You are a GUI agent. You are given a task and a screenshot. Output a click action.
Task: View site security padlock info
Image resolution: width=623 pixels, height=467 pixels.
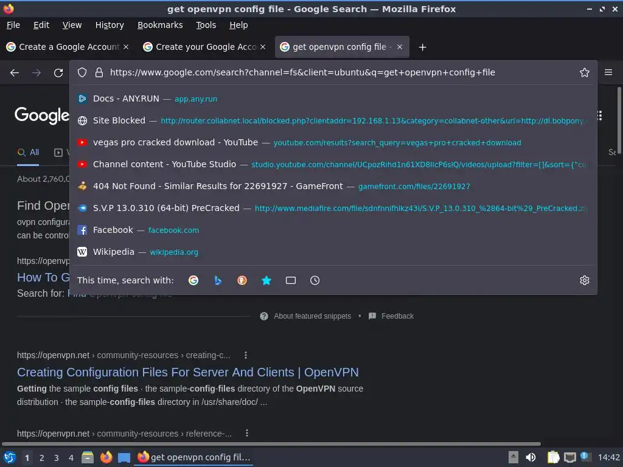coord(99,72)
